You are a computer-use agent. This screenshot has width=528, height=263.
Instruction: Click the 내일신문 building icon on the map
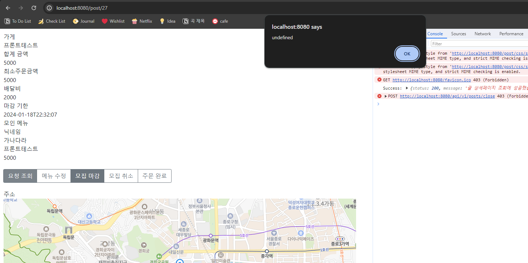(x=176, y=246)
